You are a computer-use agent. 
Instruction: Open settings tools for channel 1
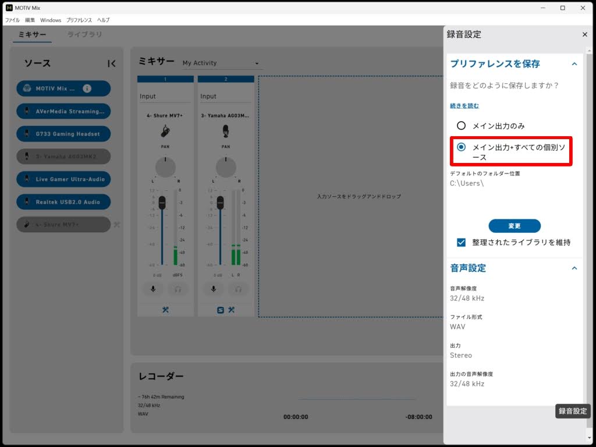[x=165, y=310]
